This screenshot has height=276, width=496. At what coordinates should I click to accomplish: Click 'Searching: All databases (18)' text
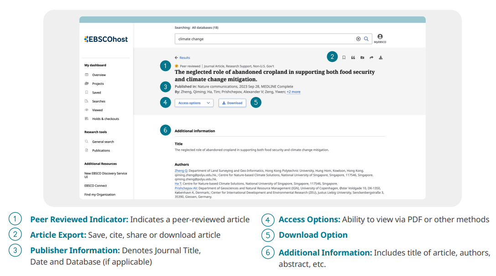point(197,27)
